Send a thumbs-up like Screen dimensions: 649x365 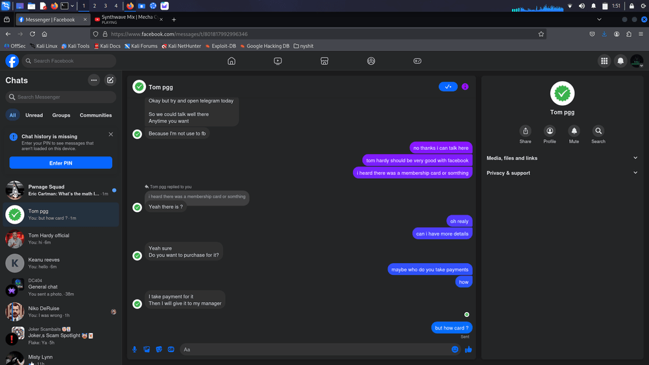469,349
